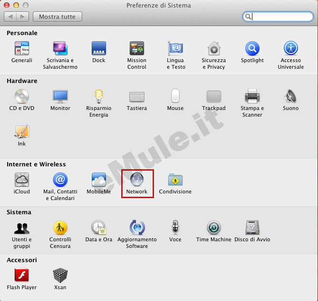Image resolution: width=318 pixels, height=301 pixels.
Task: Open Stampa e Scanner preferences
Action: [252, 103]
